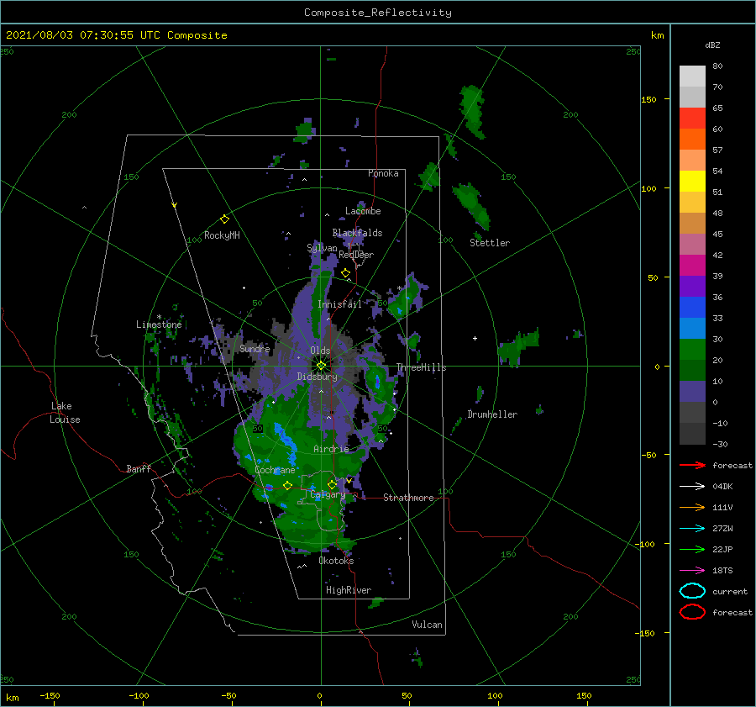Screen dimensions: 756x707
Task: Click the asterisk marker above Limestone
Action: click(159, 317)
